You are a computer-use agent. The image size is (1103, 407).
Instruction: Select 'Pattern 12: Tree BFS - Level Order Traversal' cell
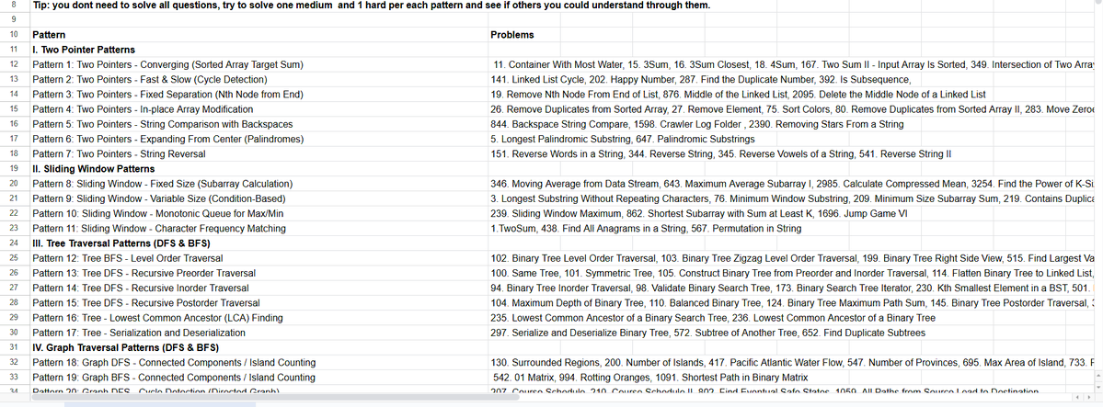coord(259,258)
